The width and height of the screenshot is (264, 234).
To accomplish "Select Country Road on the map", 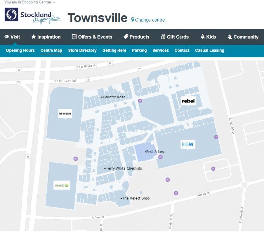I will point(113,97).
